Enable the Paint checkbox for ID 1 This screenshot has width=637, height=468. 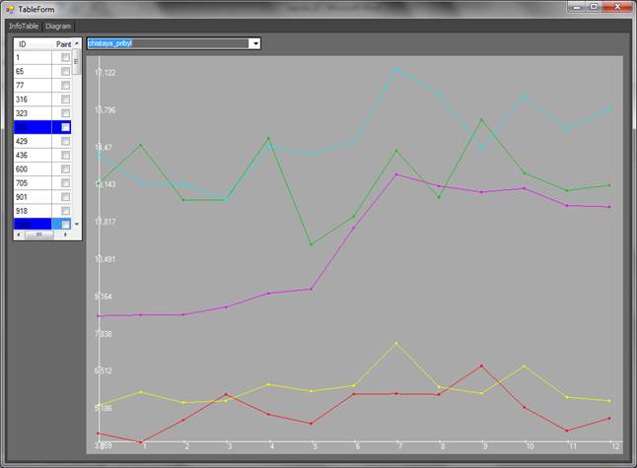tap(65, 58)
